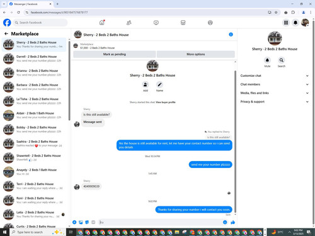This screenshot has height=236, width=315.
Task: Attach a photo using the image icon
Action: click(x=81, y=222)
